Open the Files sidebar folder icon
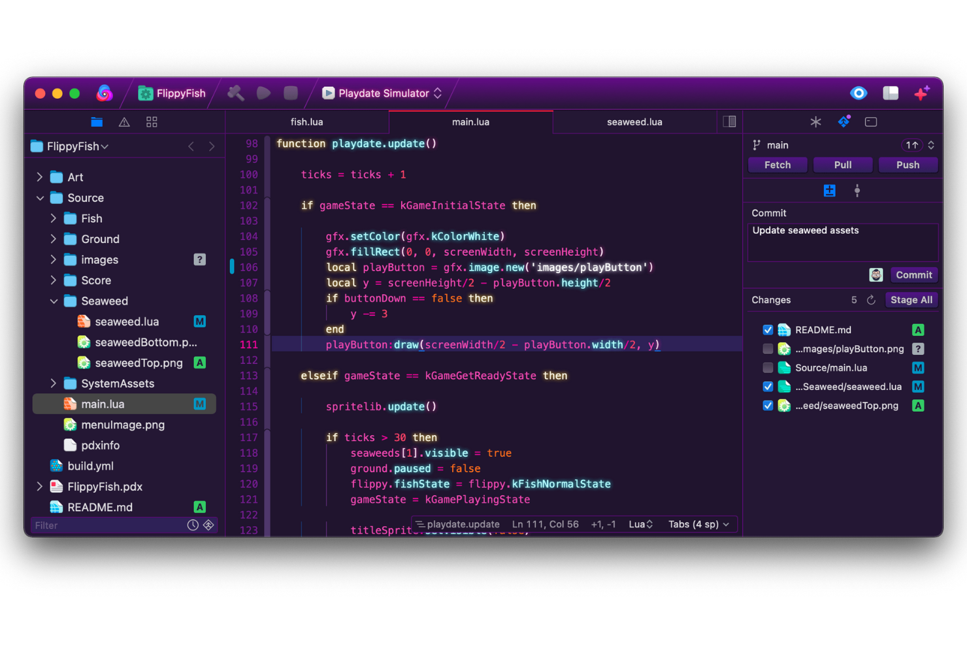Screen dimensions: 967x645 pos(97,122)
